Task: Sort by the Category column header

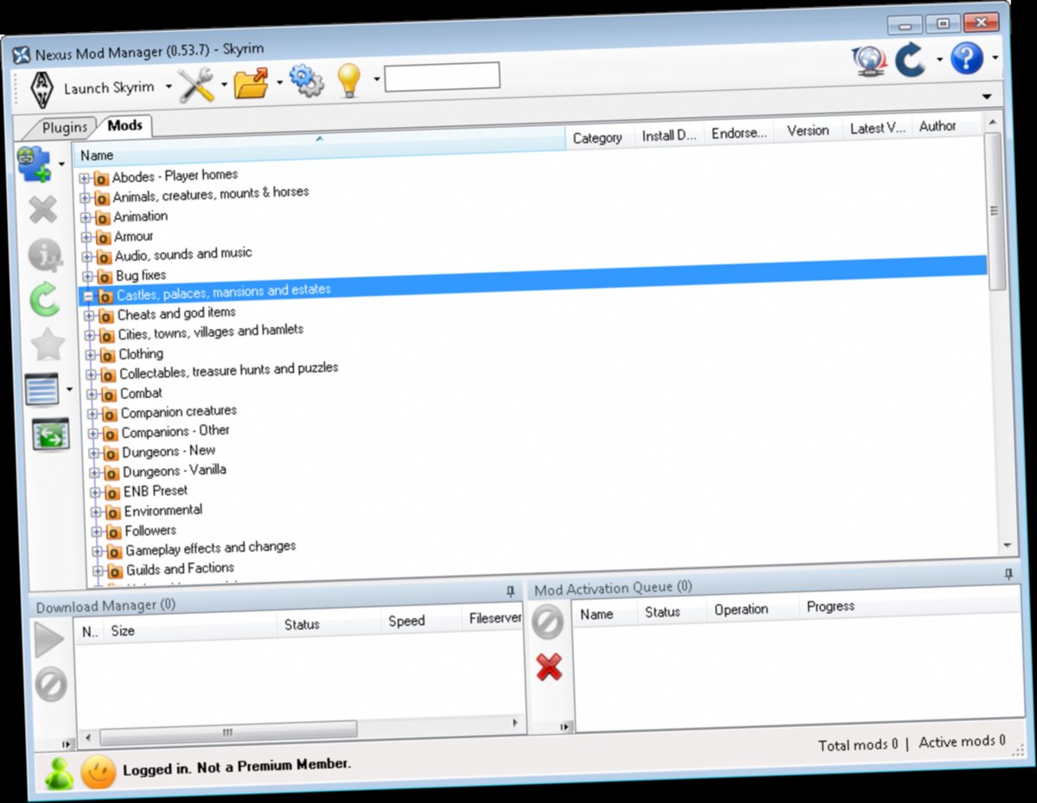Action: point(599,137)
